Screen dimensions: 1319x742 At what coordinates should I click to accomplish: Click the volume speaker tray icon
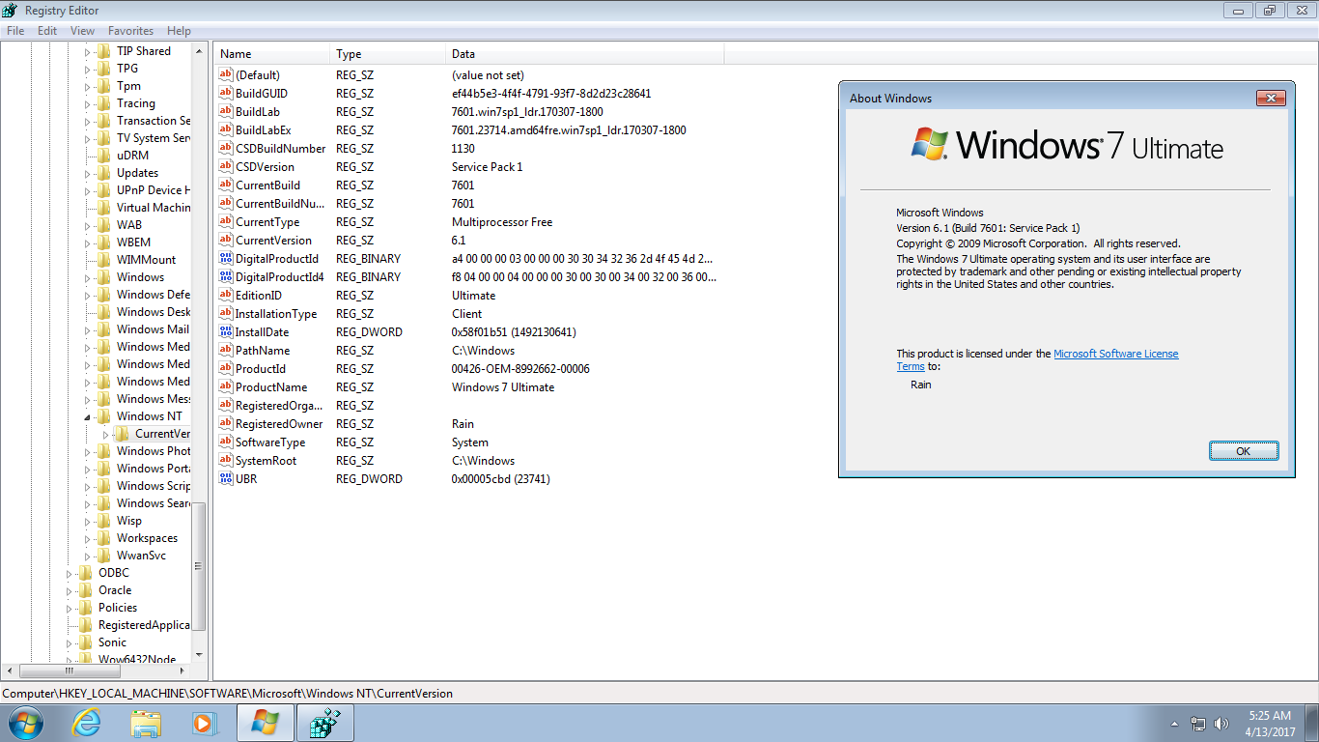(1222, 723)
